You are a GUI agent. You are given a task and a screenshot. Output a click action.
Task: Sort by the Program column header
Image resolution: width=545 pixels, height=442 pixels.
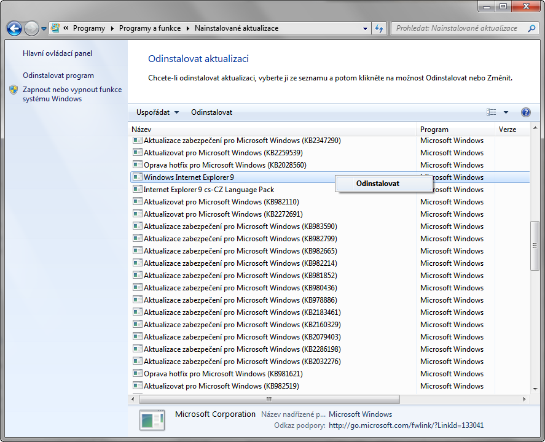pos(455,130)
